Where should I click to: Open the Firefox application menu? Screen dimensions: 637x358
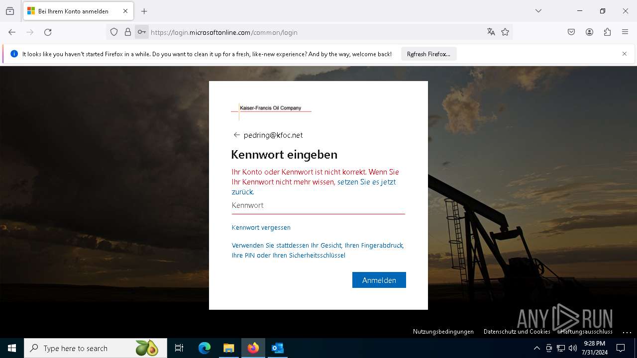(x=625, y=32)
